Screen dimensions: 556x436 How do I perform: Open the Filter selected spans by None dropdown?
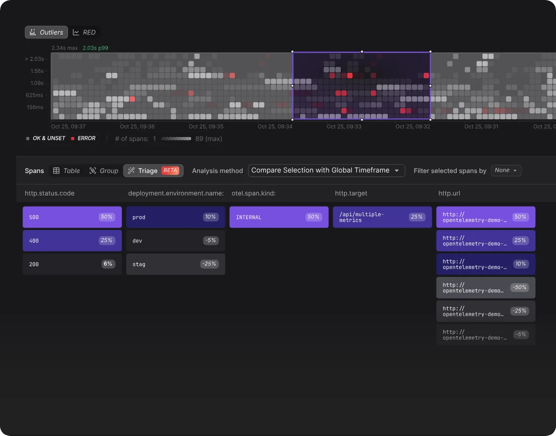506,171
